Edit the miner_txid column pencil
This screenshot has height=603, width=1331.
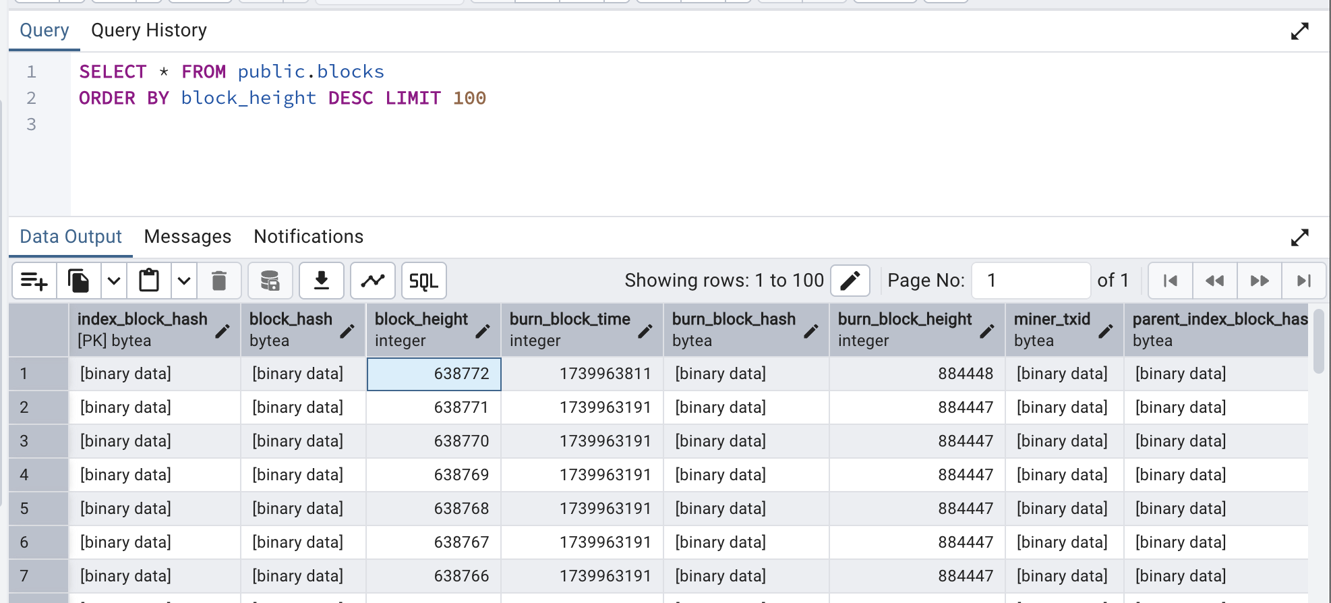tap(1106, 331)
